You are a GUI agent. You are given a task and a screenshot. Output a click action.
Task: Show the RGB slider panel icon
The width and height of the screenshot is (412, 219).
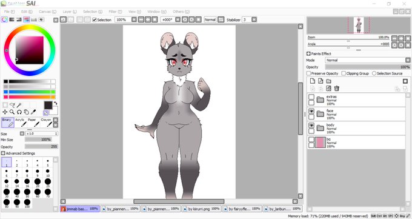tap(12, 19)
